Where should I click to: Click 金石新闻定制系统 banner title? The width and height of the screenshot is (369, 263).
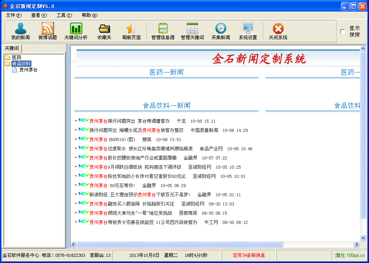(x=259, y=59)
